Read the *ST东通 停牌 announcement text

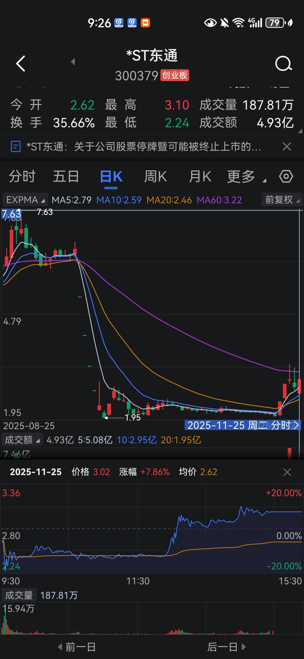[x=144, y=146]
